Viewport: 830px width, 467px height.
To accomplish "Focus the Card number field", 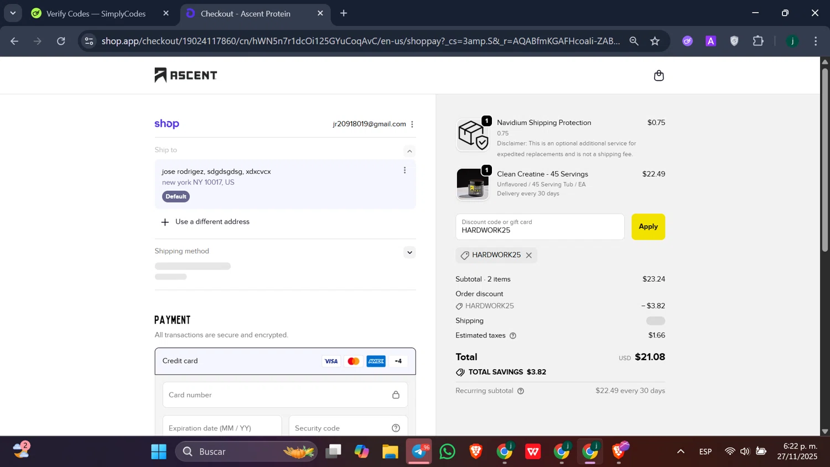I will click(x=285, y=395).
